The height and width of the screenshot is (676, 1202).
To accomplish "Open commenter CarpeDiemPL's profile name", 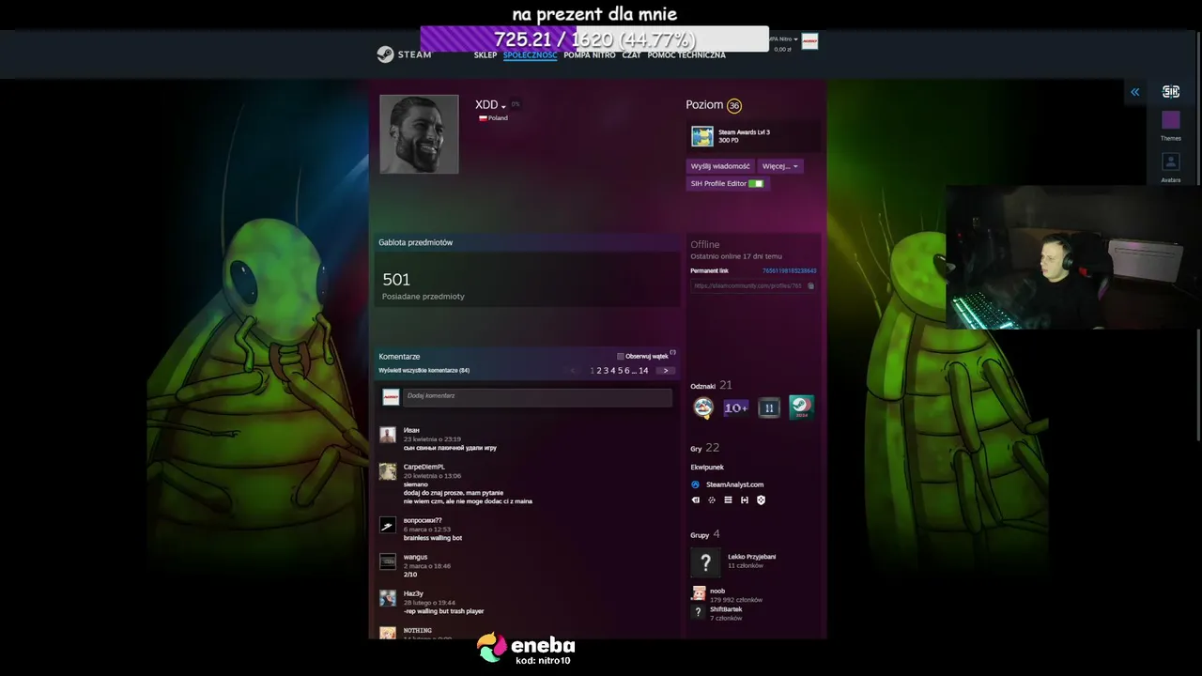I will click(424, 467).
